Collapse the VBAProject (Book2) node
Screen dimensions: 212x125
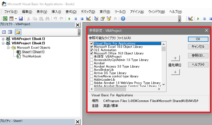[x=3, y=43]
